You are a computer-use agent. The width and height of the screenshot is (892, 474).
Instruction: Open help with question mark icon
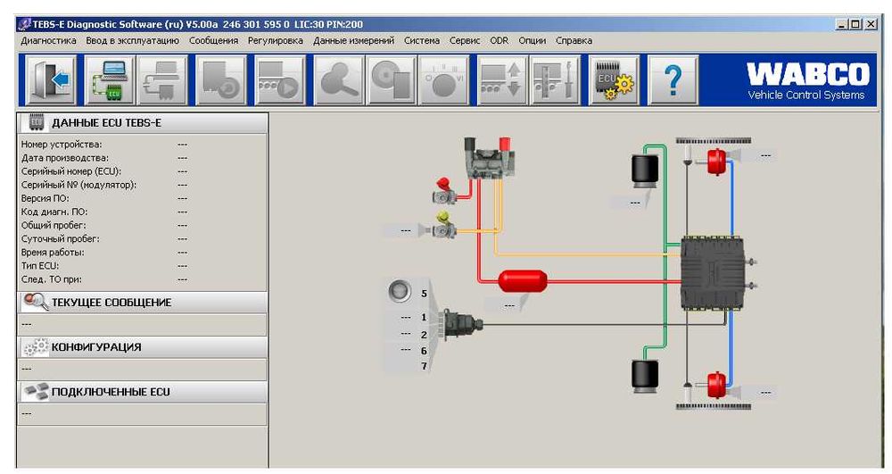(x=673, y=79)
